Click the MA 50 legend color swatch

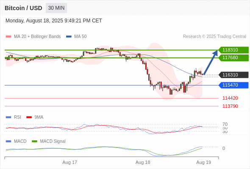click(69, 37)
